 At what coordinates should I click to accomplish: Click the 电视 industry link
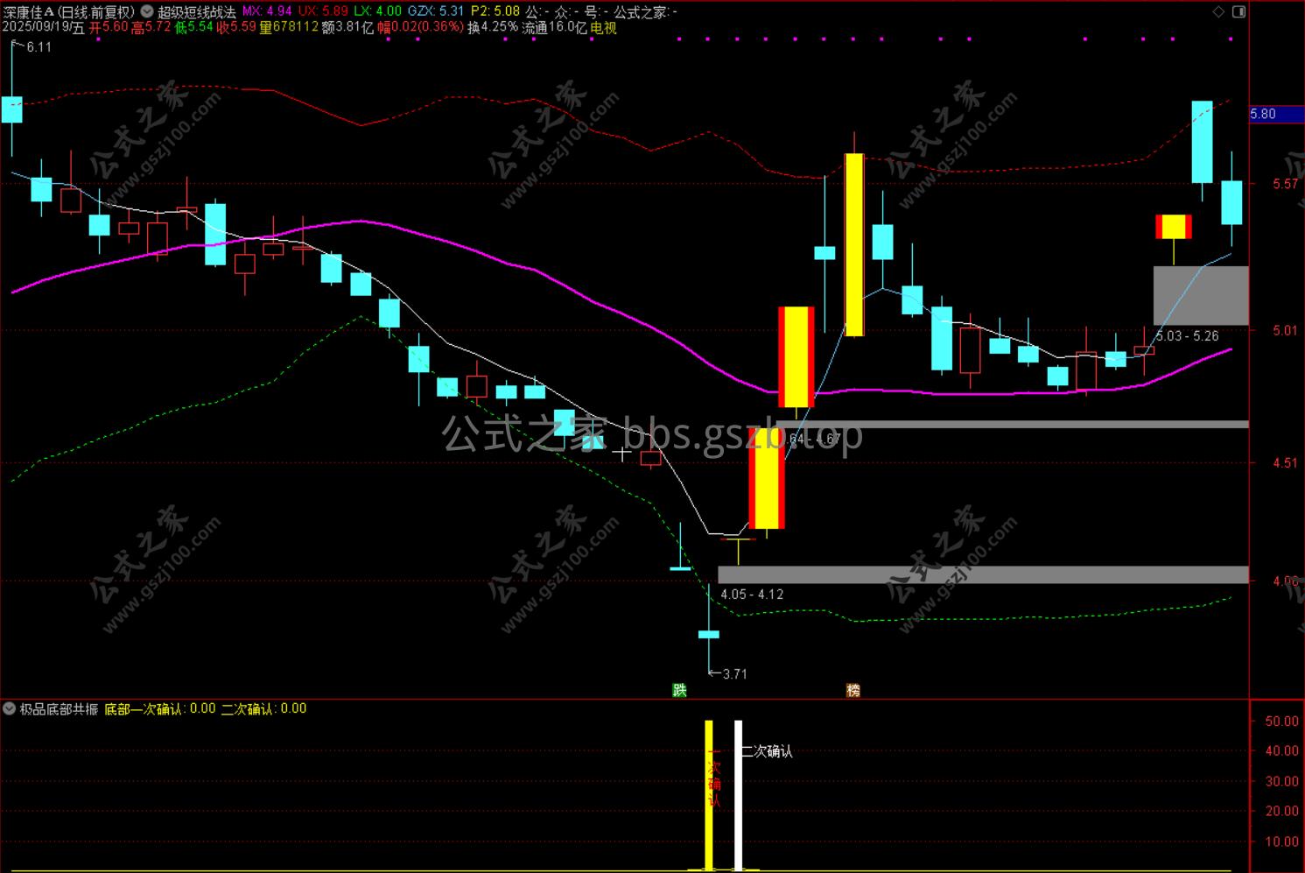[603, 27]
